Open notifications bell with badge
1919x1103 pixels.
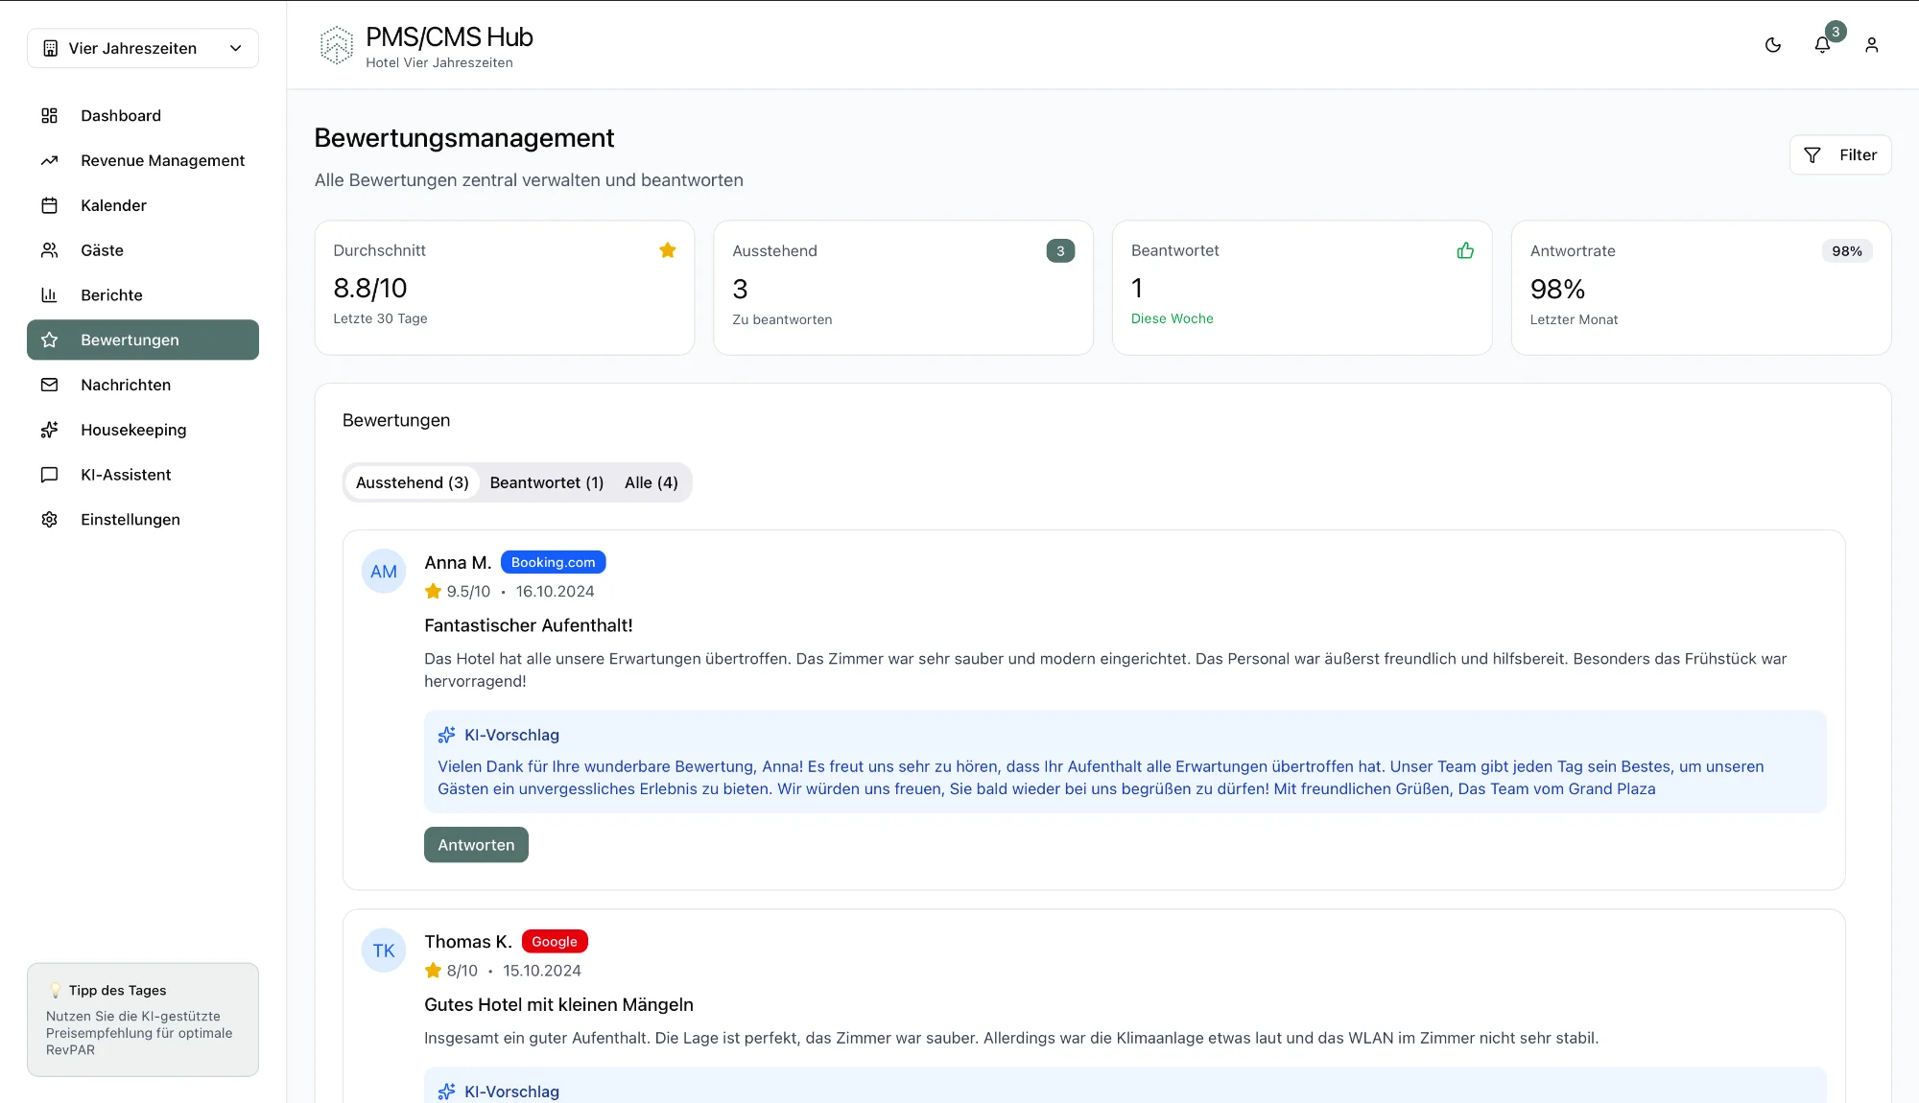pyautogui.click(x=1822, y=45)
